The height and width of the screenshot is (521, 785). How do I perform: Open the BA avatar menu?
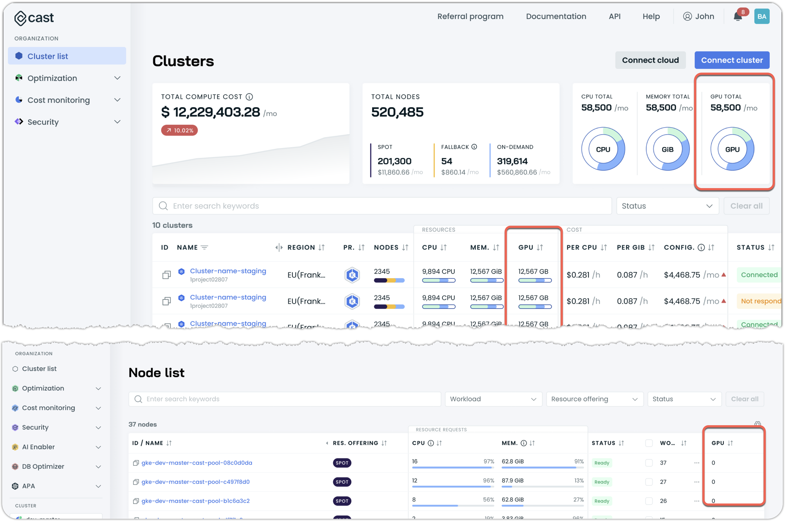tap(761, 17)
